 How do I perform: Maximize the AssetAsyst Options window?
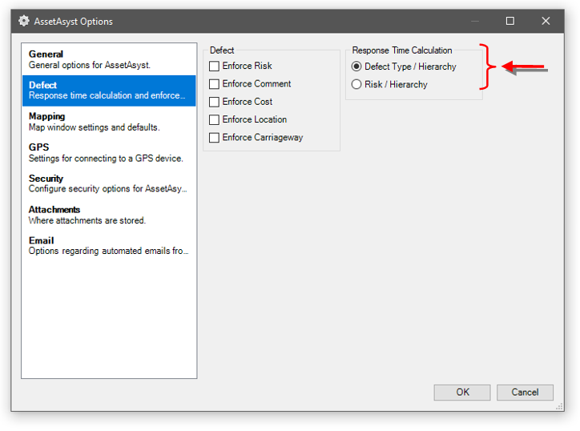(510, 22)
